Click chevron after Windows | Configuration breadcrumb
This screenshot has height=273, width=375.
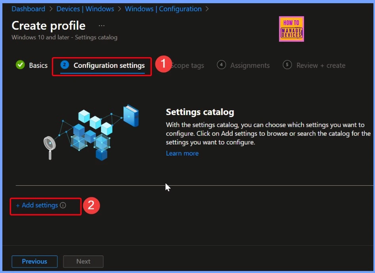tap(207, 9)
